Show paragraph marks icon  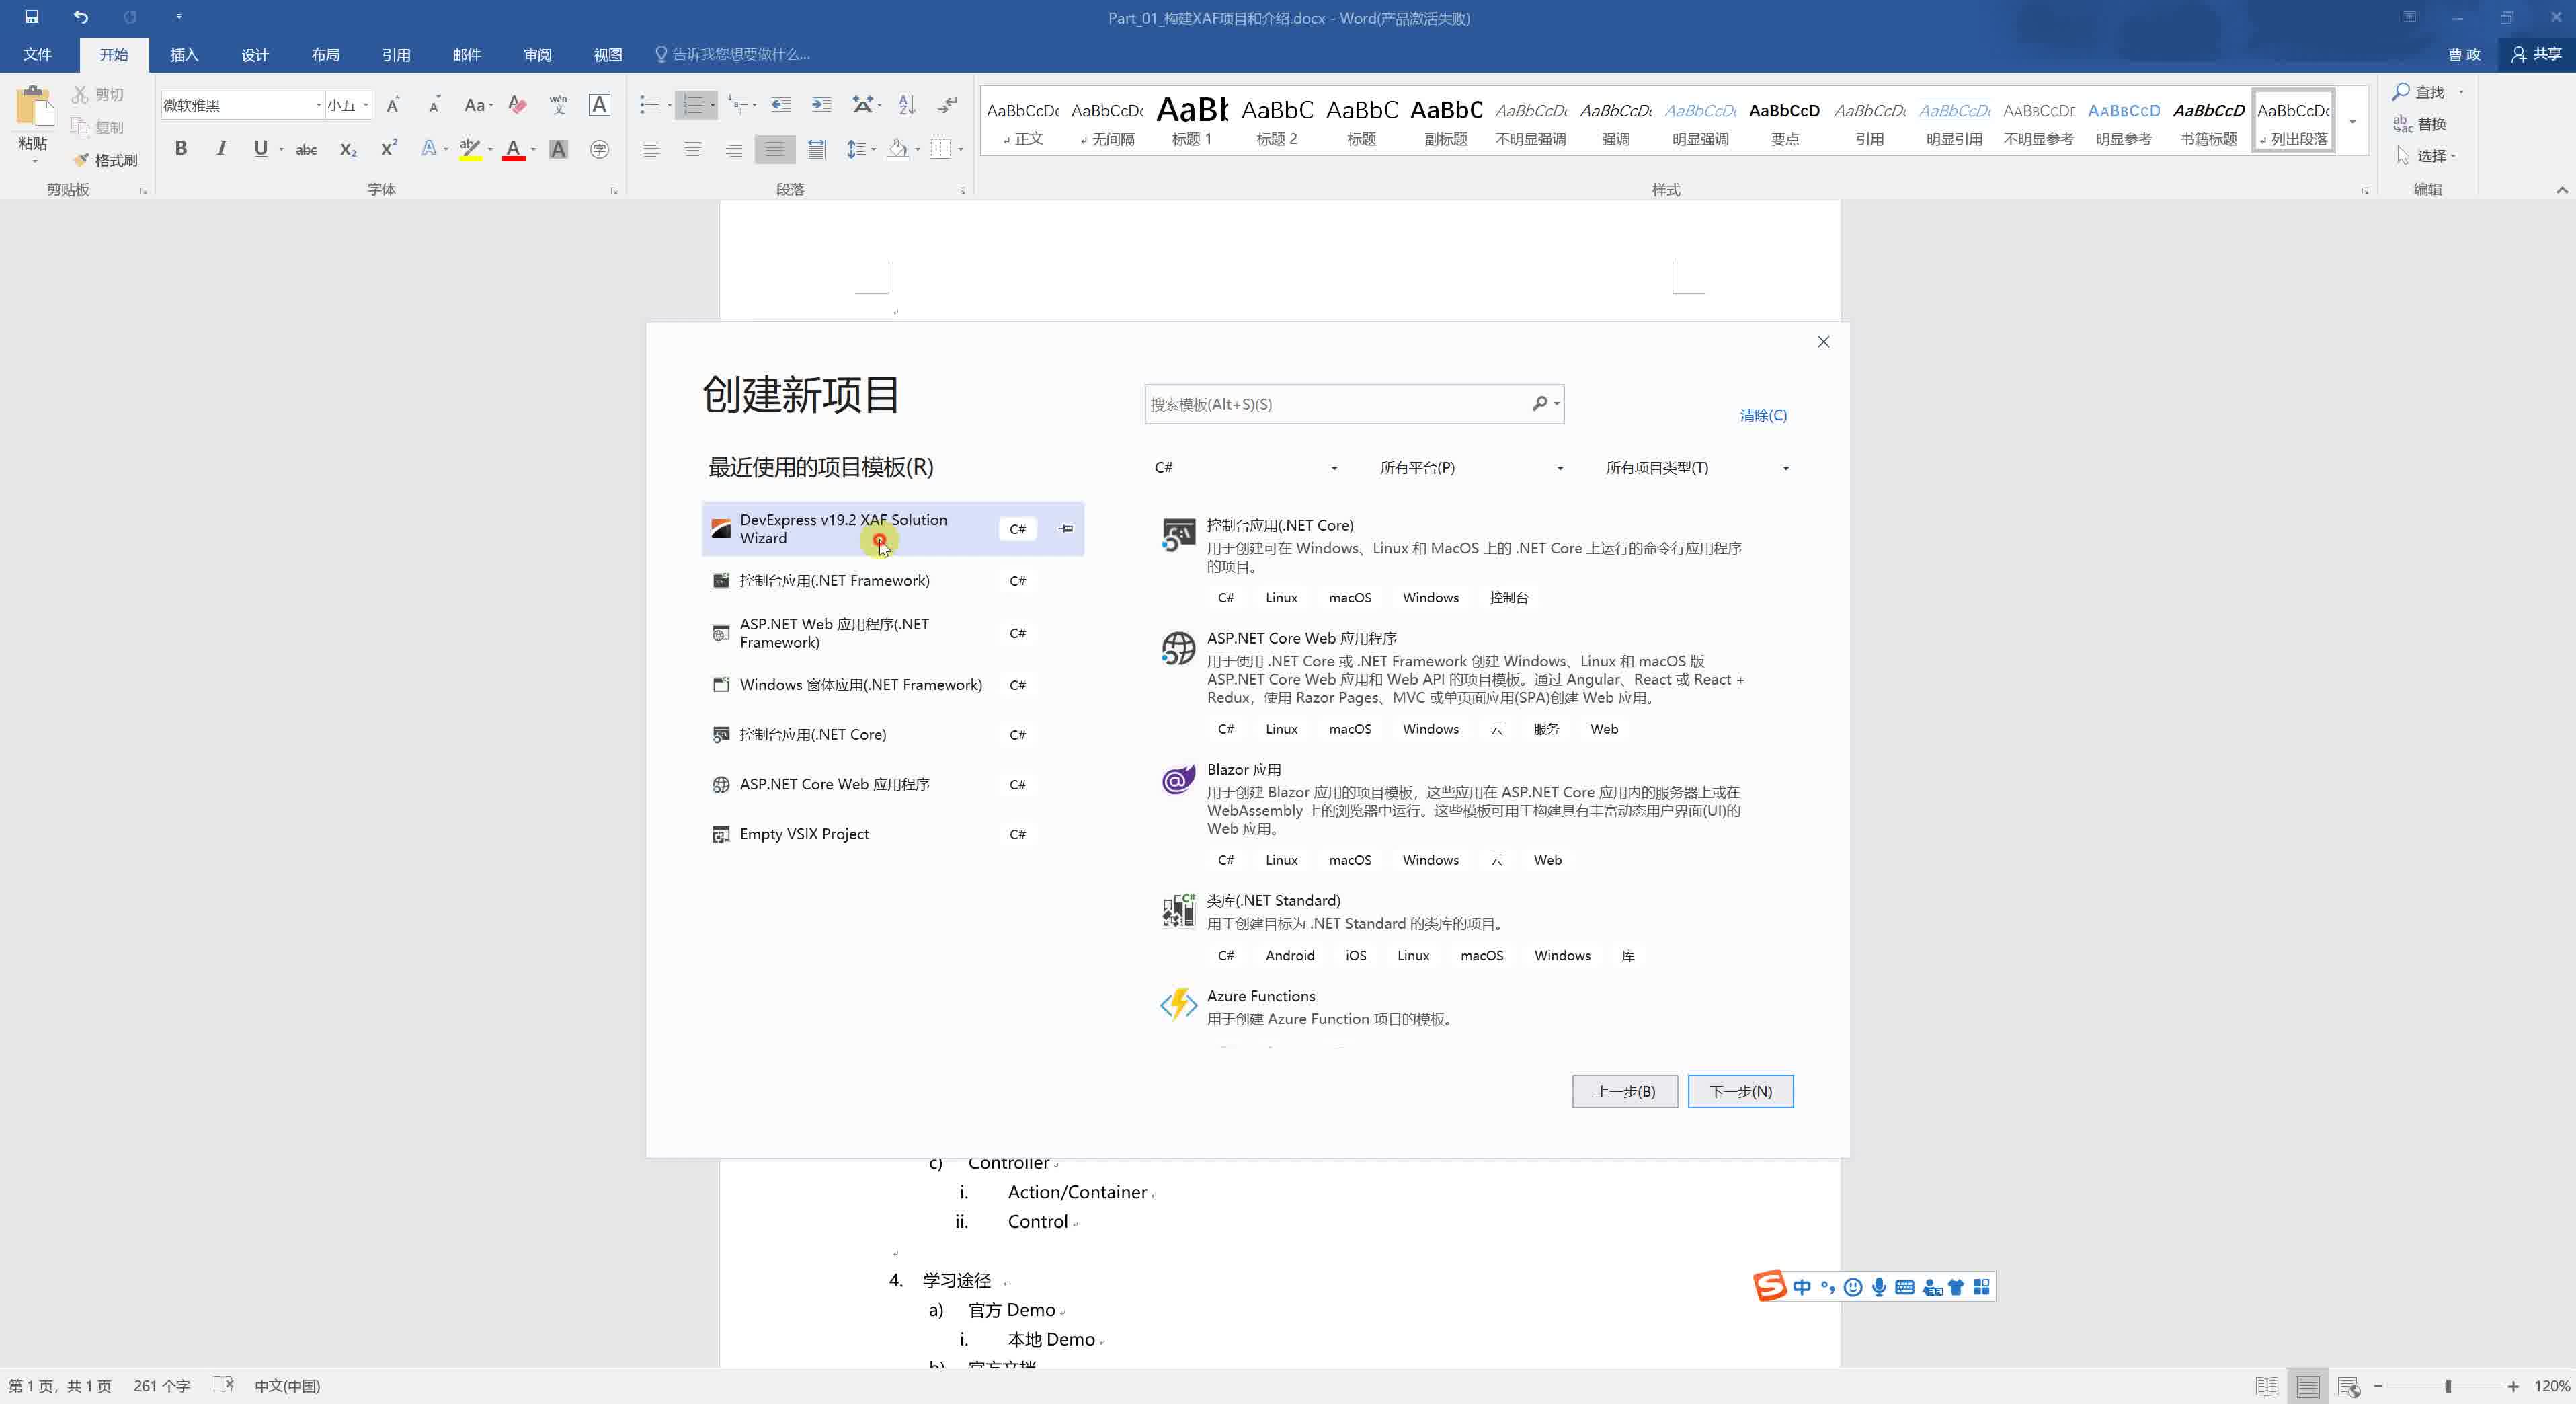947,105
